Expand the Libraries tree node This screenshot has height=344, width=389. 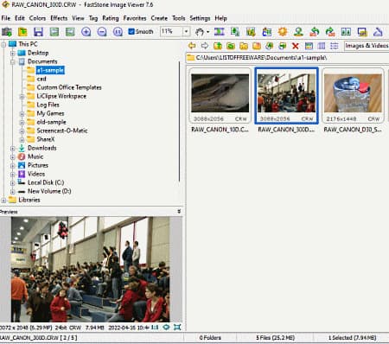pyautogui.click(x=3, y=201)
